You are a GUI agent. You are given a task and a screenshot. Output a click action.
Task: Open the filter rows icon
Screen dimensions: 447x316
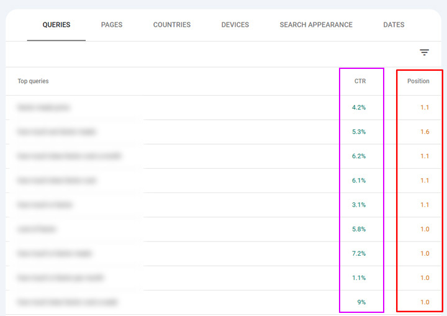[424, 52]
